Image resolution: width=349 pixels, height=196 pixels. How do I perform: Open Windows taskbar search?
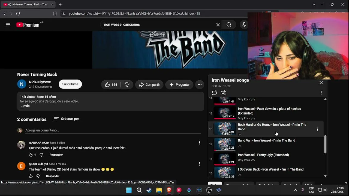tap(139, 190)
